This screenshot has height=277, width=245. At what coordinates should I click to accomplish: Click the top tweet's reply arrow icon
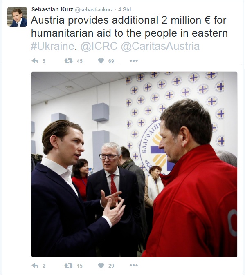35,61
